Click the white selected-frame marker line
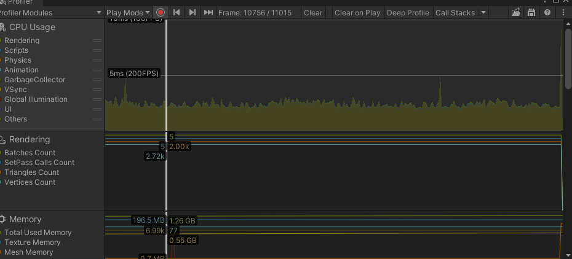The width and height of the screenshot is (572, 259). click(x=166, y=138)
